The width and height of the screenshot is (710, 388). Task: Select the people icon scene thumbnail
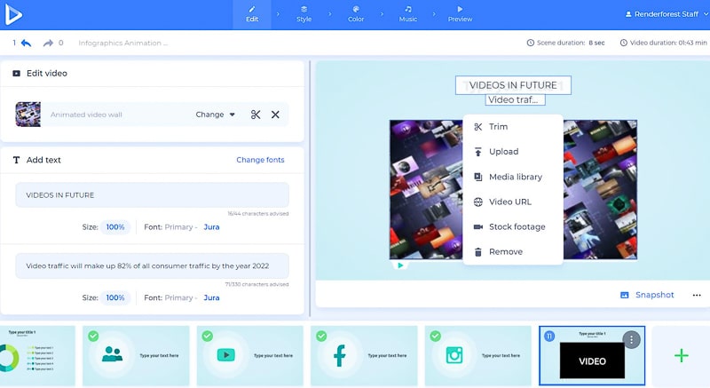point(136,356)
